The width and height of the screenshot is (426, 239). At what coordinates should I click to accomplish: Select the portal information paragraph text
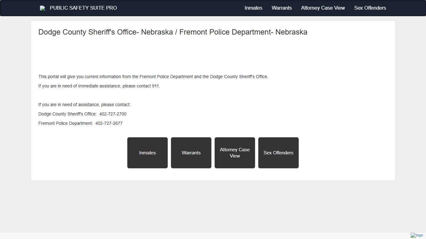pyautogui.click(x=153, y=77)
